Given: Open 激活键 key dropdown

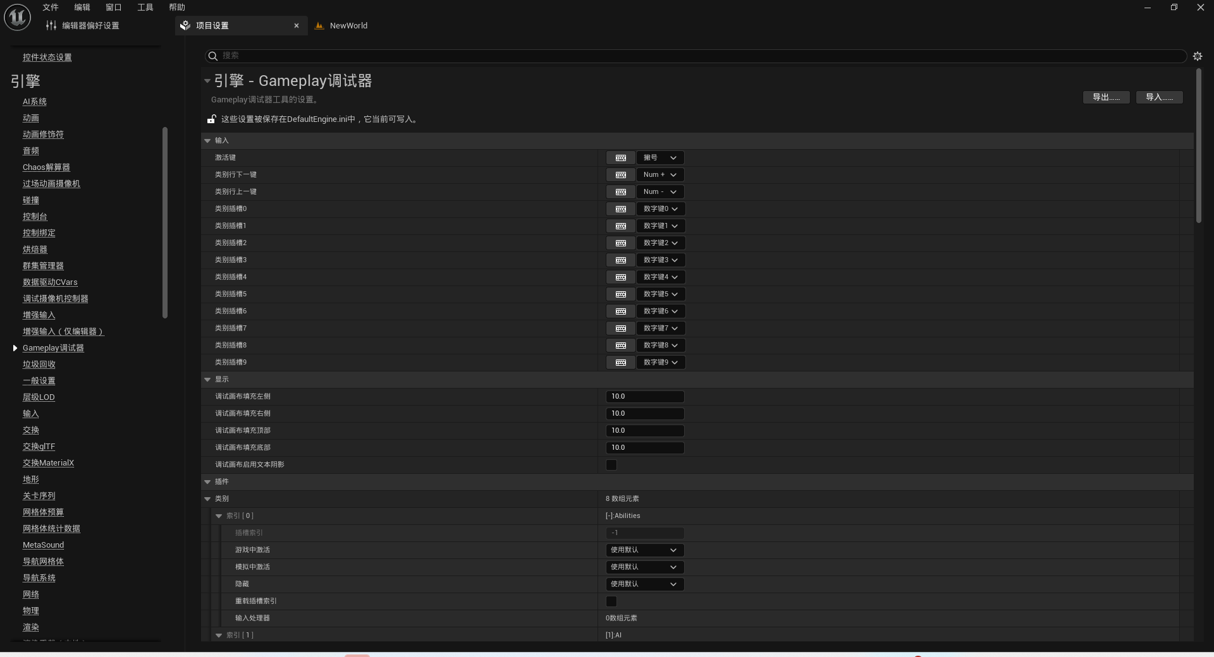Looking at the screenshot, I should (x=661, y=158).
